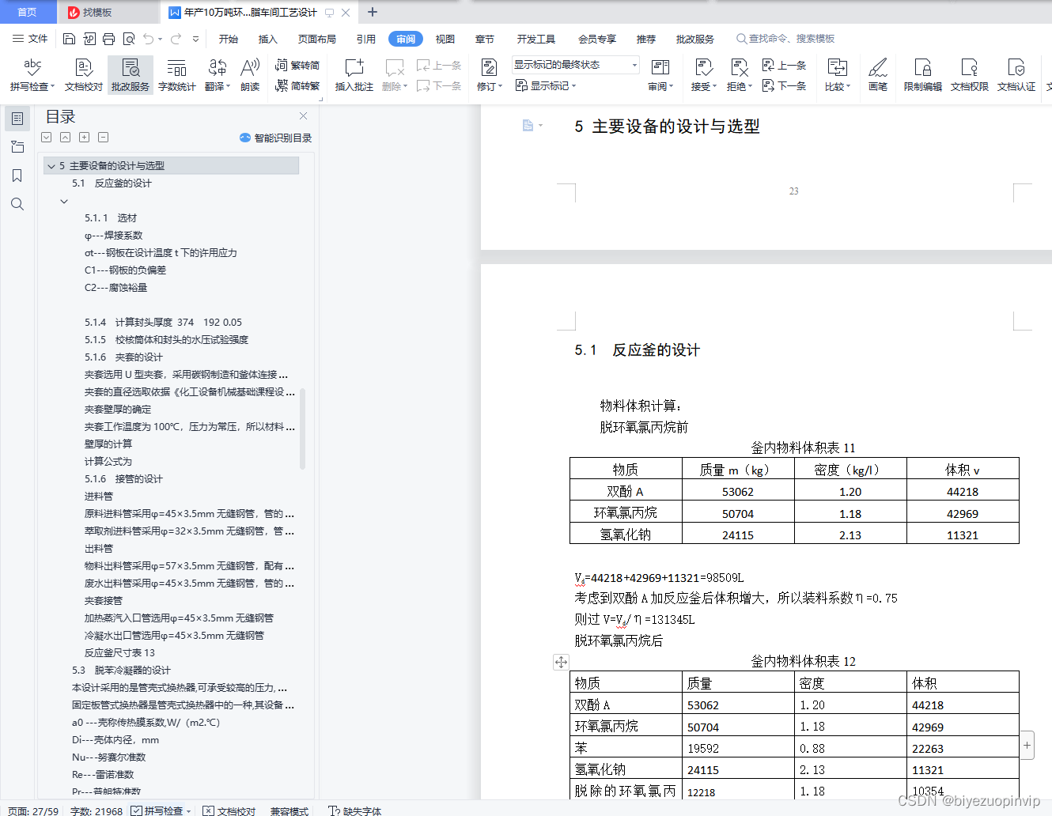
Task: Click the table move handle icon
Action: click(x=561, y=662)
